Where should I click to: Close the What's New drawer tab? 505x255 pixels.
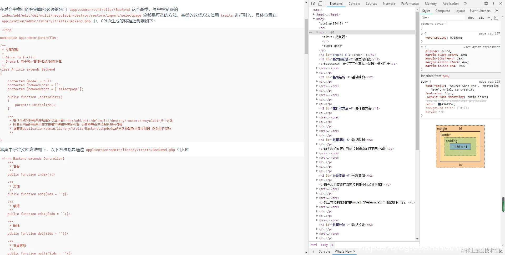(x=354, y=251)
